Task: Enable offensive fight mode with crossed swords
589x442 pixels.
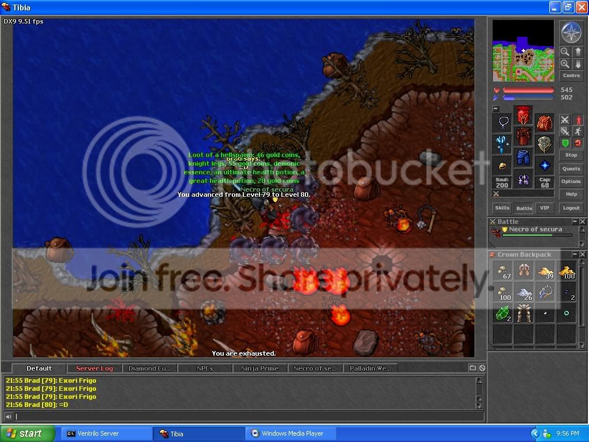Action: 565,120
